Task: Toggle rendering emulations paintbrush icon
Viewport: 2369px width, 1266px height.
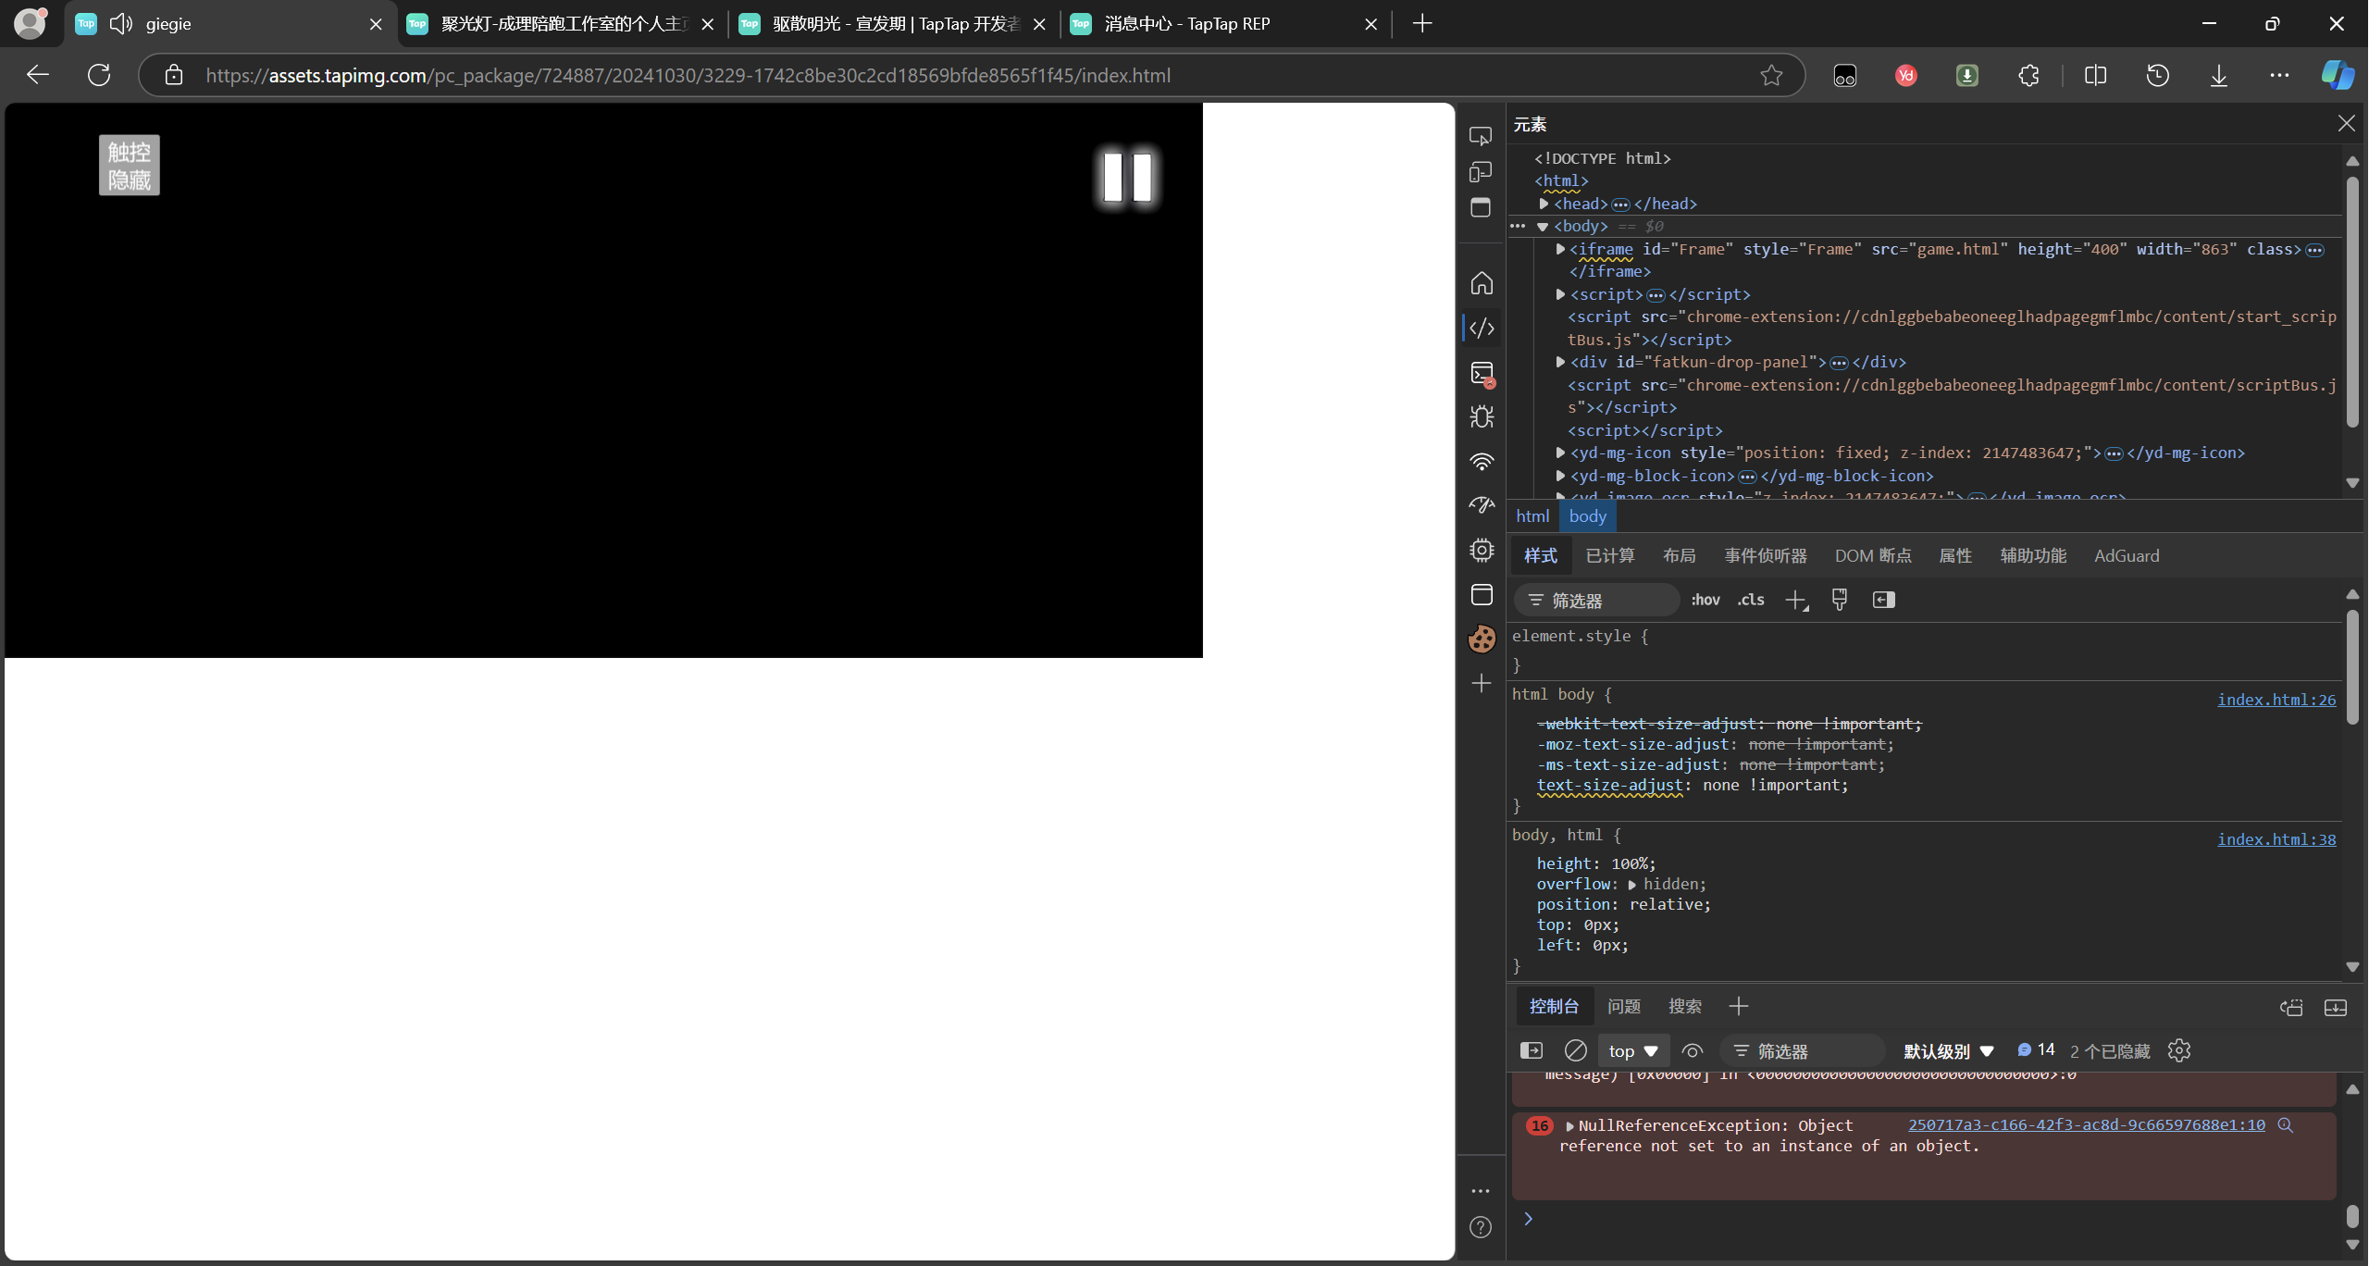Action: click(x=1840, y=600)
